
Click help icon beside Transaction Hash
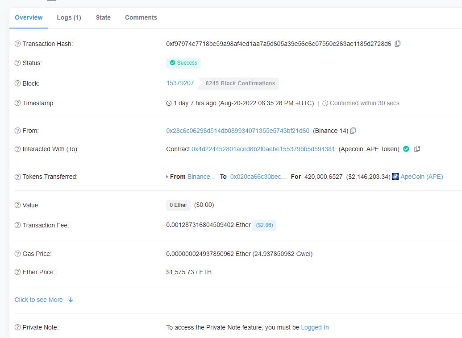[18, 44]
